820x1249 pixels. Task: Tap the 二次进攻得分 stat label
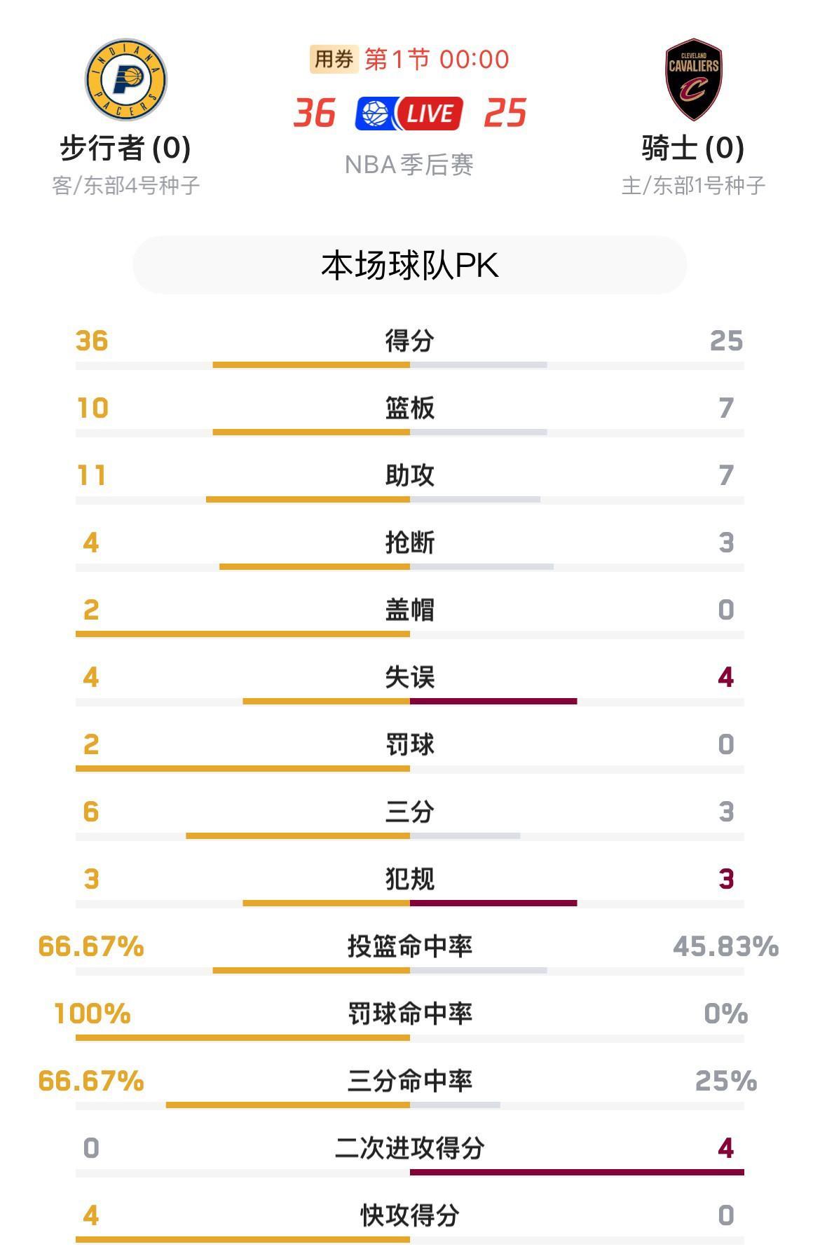pos(410,1148)
